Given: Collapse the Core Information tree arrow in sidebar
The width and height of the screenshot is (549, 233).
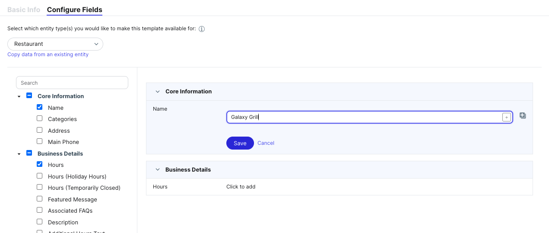Looking at the screenshot, I should tap(19, 96).
